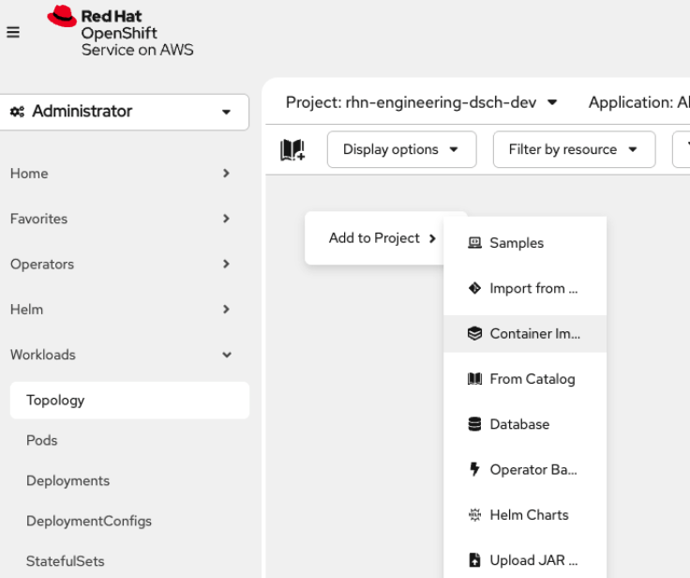
Task: Go to Deployments in the sidebar
Action: 67,480
